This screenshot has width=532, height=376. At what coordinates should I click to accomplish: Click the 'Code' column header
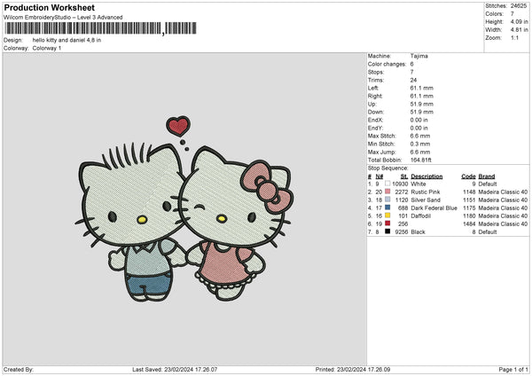(x=468, y=176)
